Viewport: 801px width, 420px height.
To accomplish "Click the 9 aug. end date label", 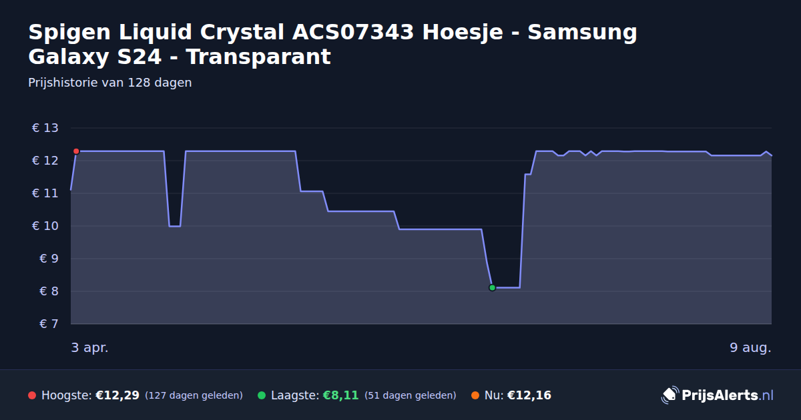I will click(751, 347).
